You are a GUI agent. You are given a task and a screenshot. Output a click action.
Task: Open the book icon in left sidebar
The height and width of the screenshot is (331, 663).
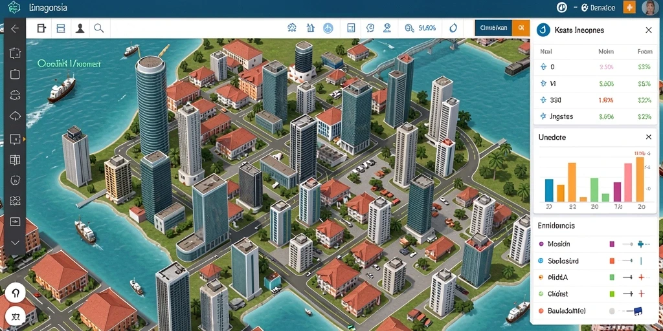pos(15,160)
